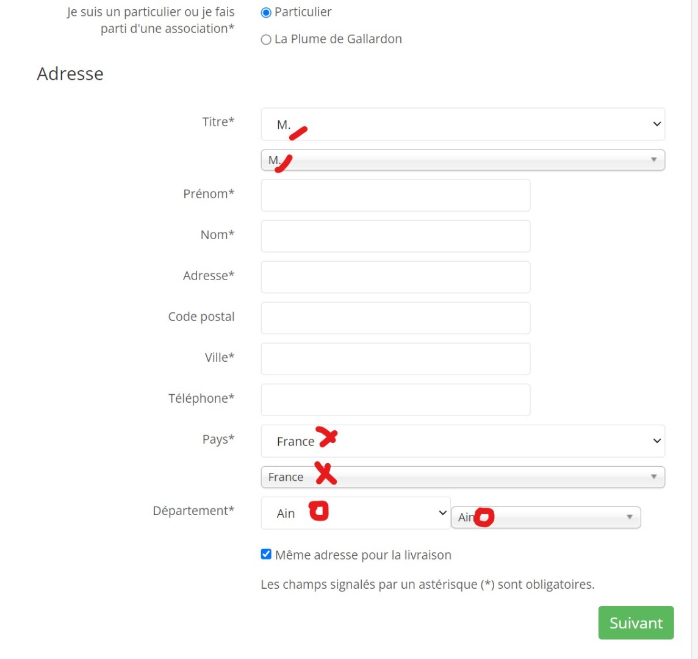Choose La Plume de Gallardon option
The width and height of the screenshot is (698, 659).
click(266, 40)
